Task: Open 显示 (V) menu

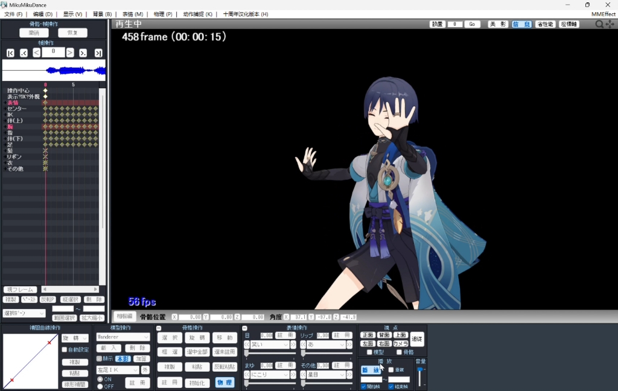Action: [72, 14]
